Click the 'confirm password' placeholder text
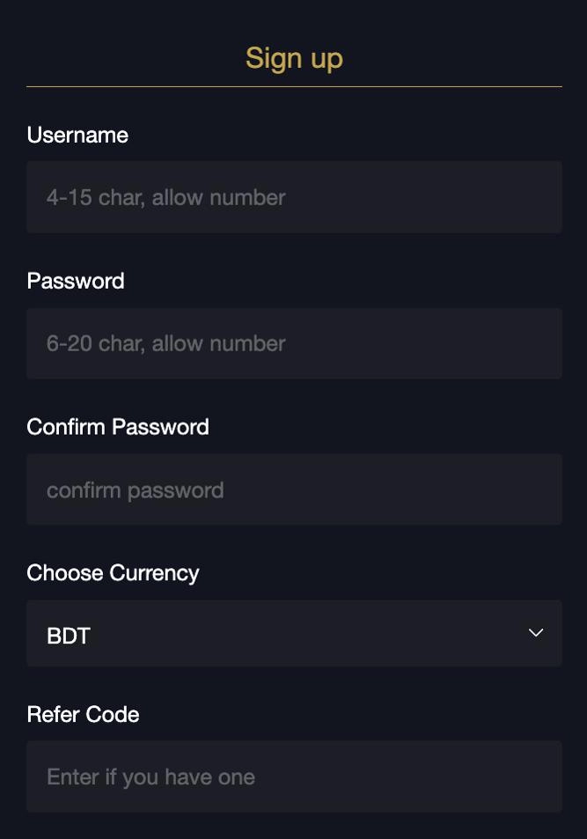 (x=135, y=490)
